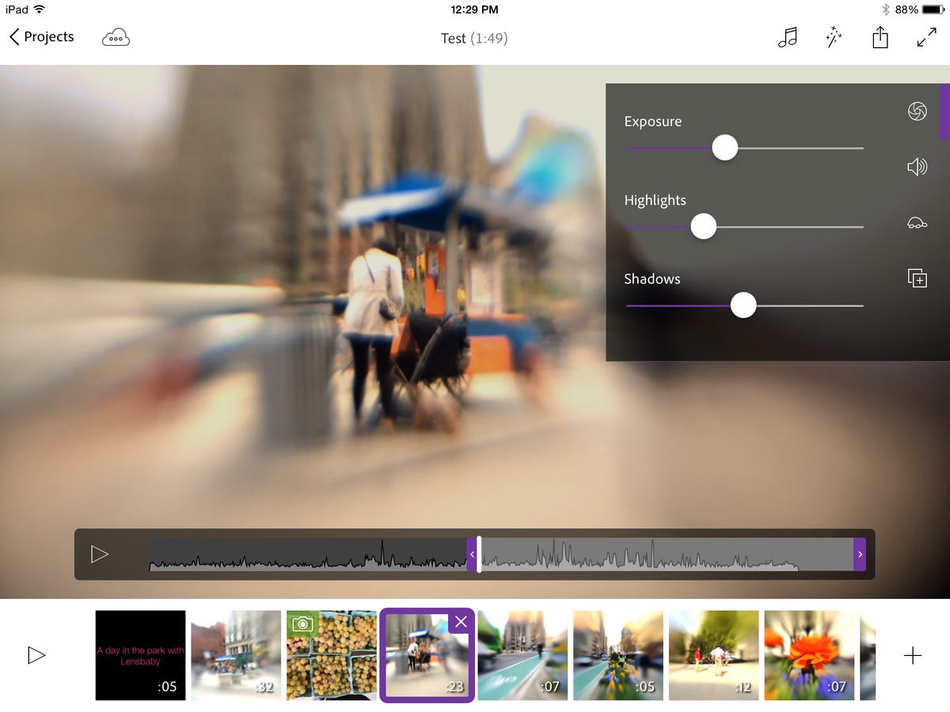Play the whole project from the clip strip
This screenshot has height=712, width=950.
tap(36, 655)
